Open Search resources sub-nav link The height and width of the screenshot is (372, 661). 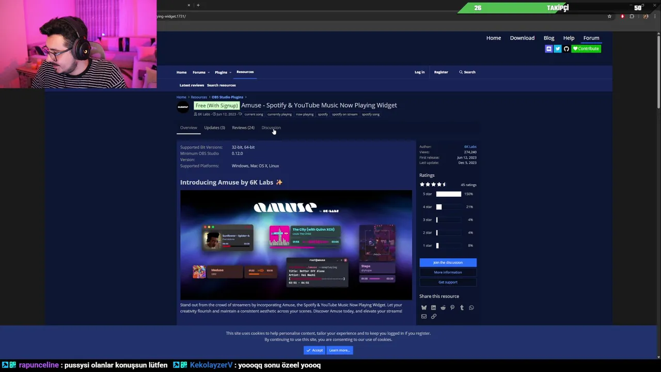[x=221, y=85]
